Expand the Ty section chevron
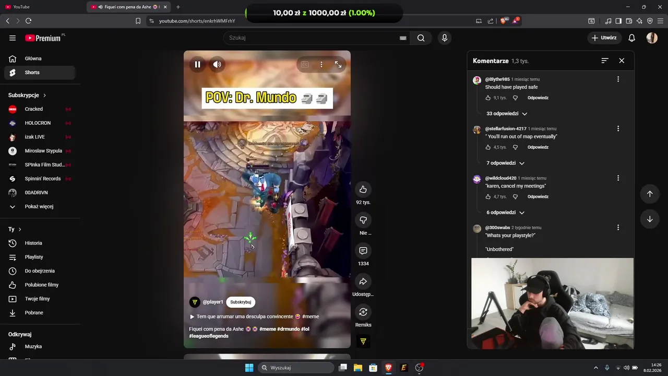The image size is (668, 376). [x=20, y=229]
